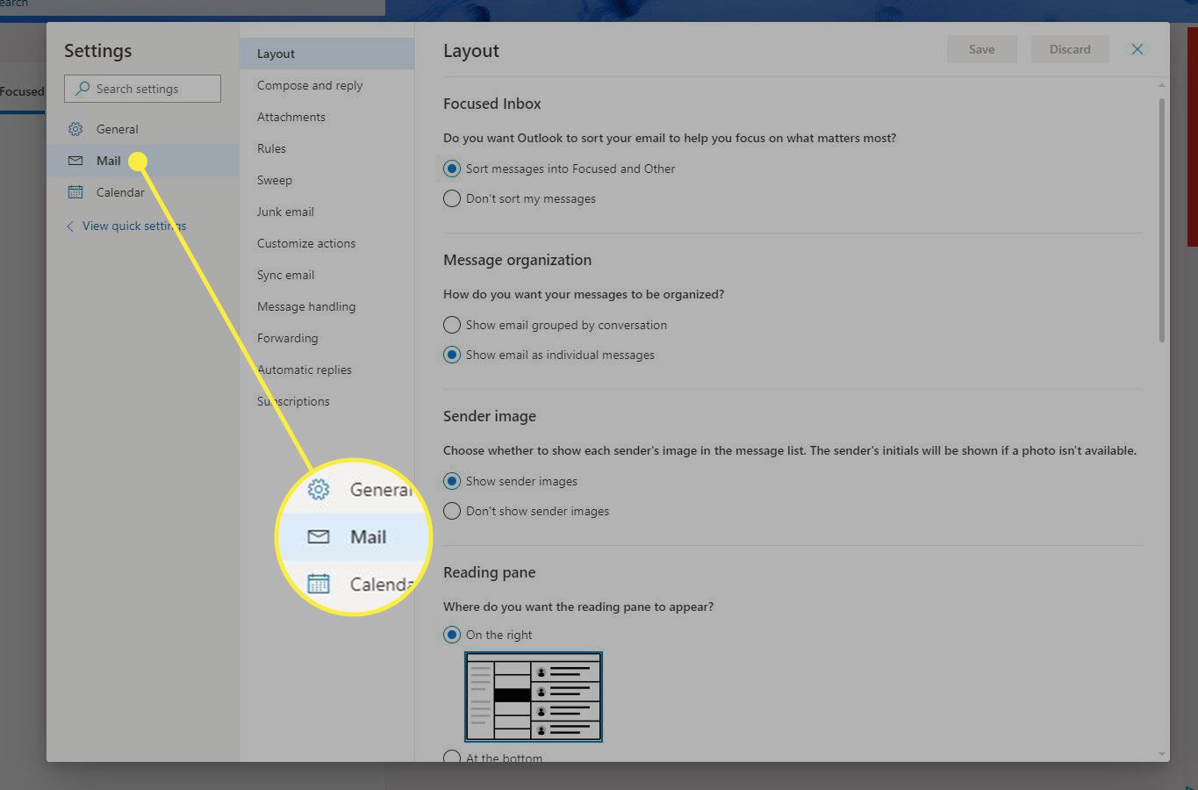This screenshot has width=1198, height=790.
Task: Open Sweep settings
Action: [326, 180]
